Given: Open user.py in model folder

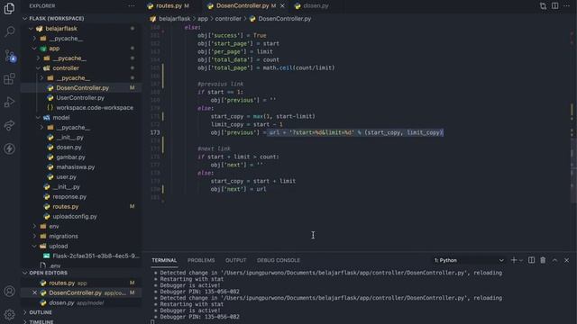Looking at the screenshot, I should [66, 176].
